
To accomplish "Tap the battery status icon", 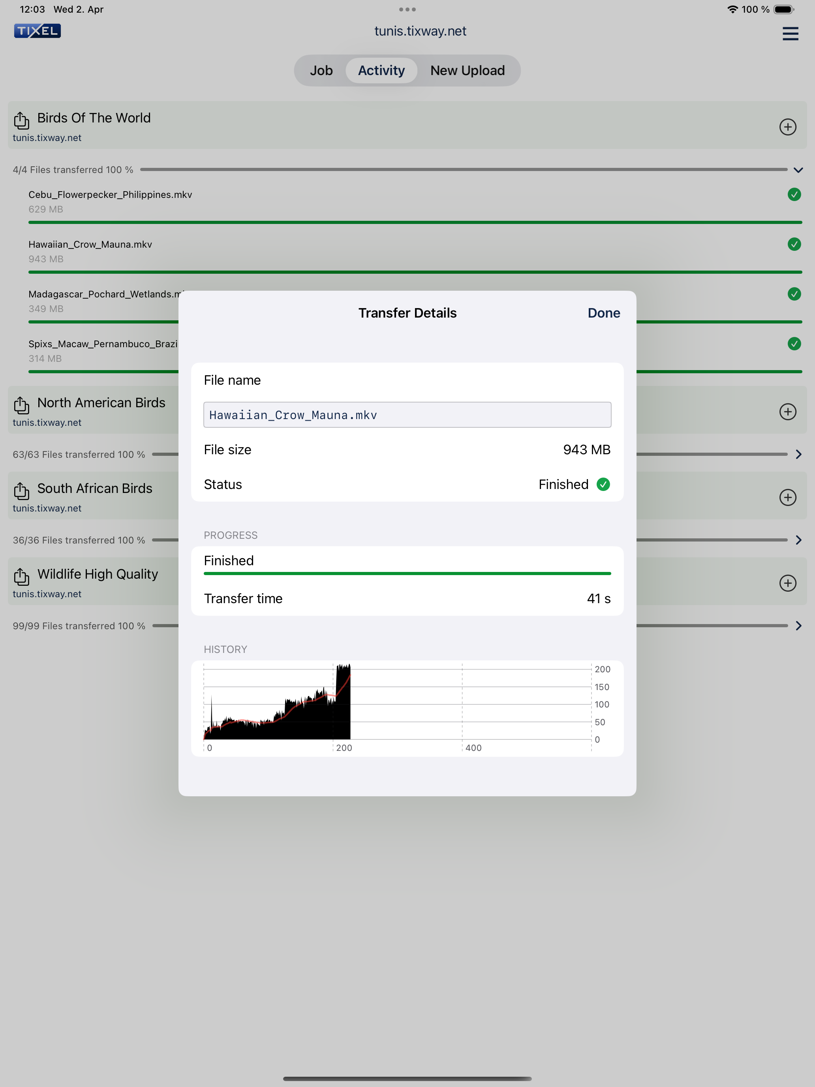I will [784, 9].
